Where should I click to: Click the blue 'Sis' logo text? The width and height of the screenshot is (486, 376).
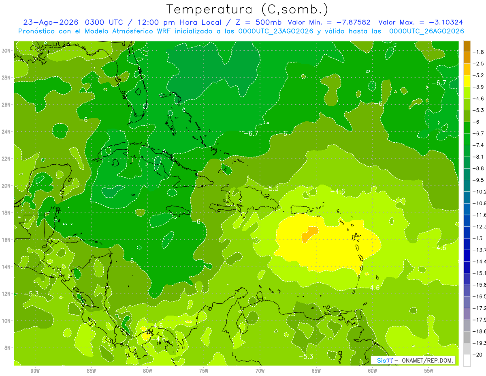[382, 360]
